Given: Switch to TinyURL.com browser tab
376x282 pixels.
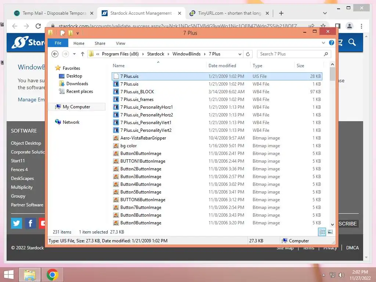Looking at the screenshot, I should pyautogui.click(x=229, y=13).
